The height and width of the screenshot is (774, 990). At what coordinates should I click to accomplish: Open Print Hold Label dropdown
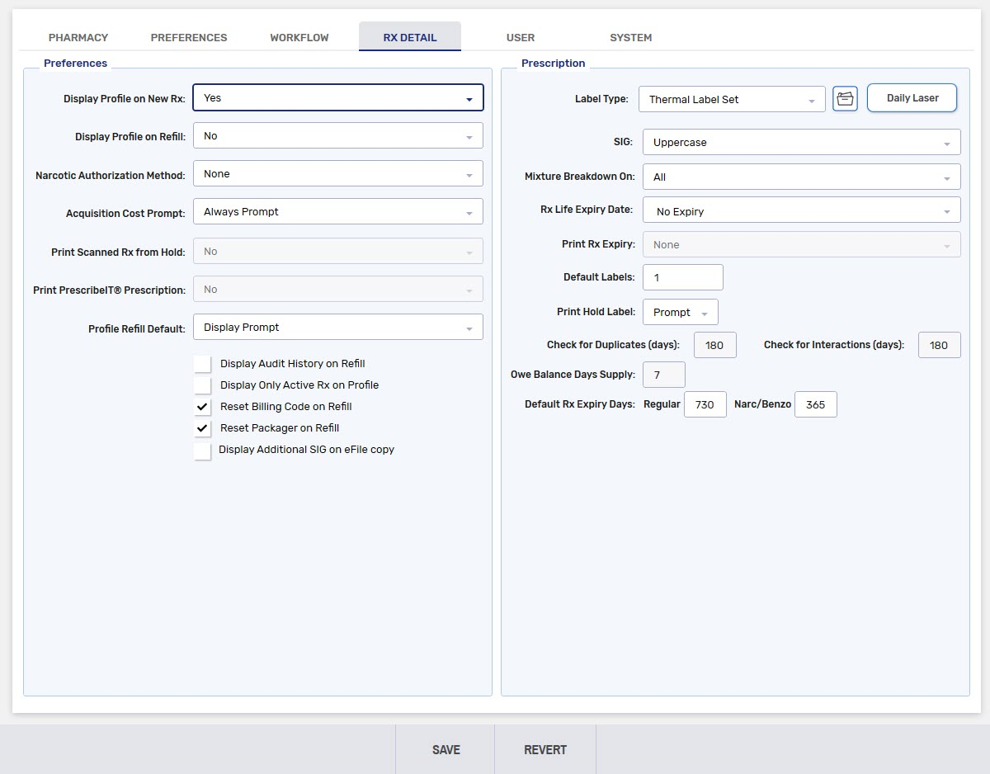[x=680, y=313]
